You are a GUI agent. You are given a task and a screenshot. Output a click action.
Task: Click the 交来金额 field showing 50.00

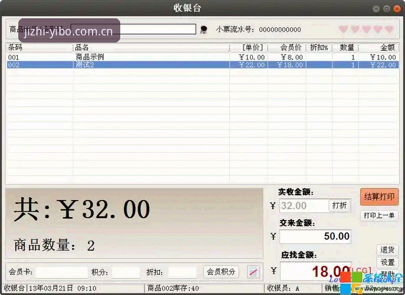[315, 237]
